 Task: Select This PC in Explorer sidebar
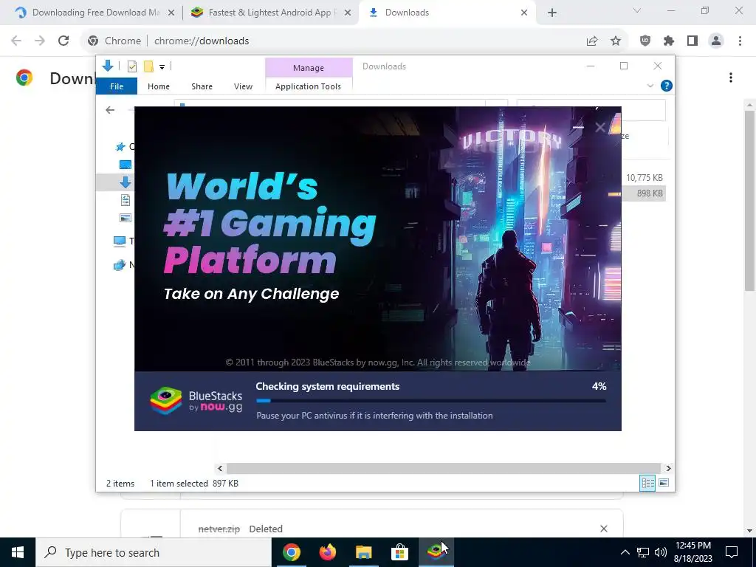pyautogui.click(x=119, y=241)
